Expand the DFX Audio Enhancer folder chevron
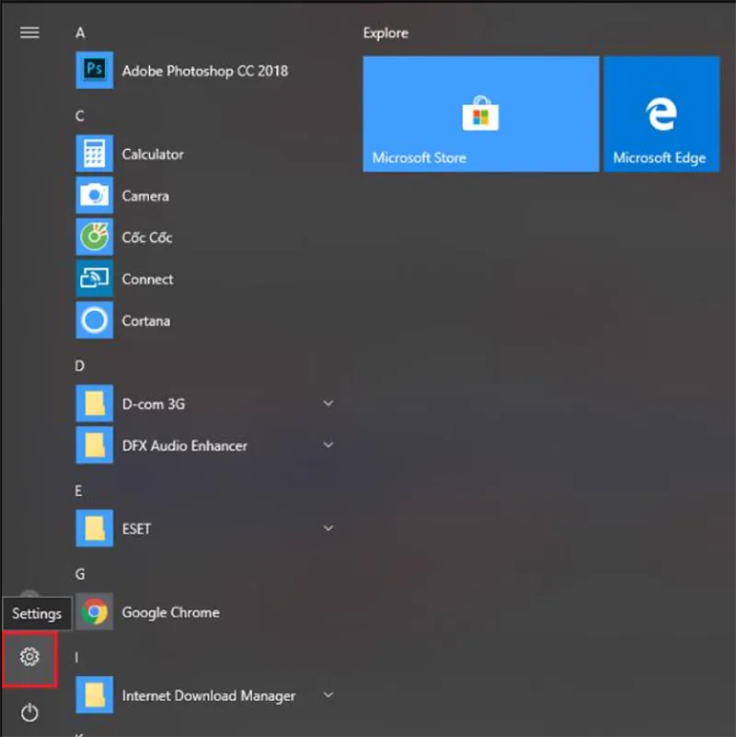736x737 pixels. coord(328,445)
